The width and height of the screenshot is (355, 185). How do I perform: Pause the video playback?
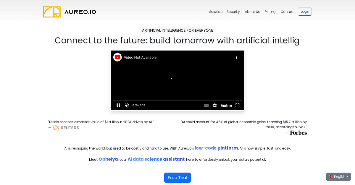tap(118, 106)
